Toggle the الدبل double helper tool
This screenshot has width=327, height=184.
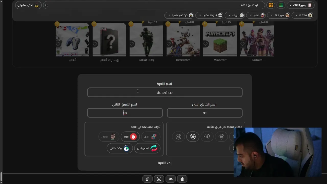pos(151,137)
